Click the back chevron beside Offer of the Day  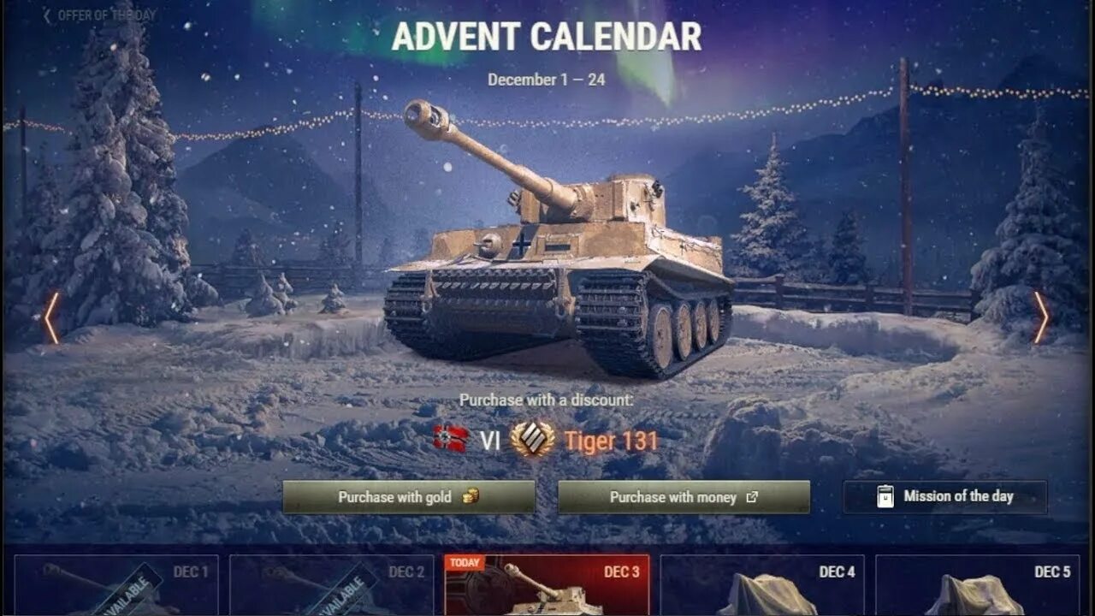click(46, 15)
